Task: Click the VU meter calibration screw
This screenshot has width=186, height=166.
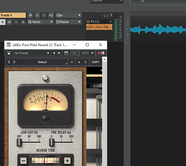Action: pos(46,119)
